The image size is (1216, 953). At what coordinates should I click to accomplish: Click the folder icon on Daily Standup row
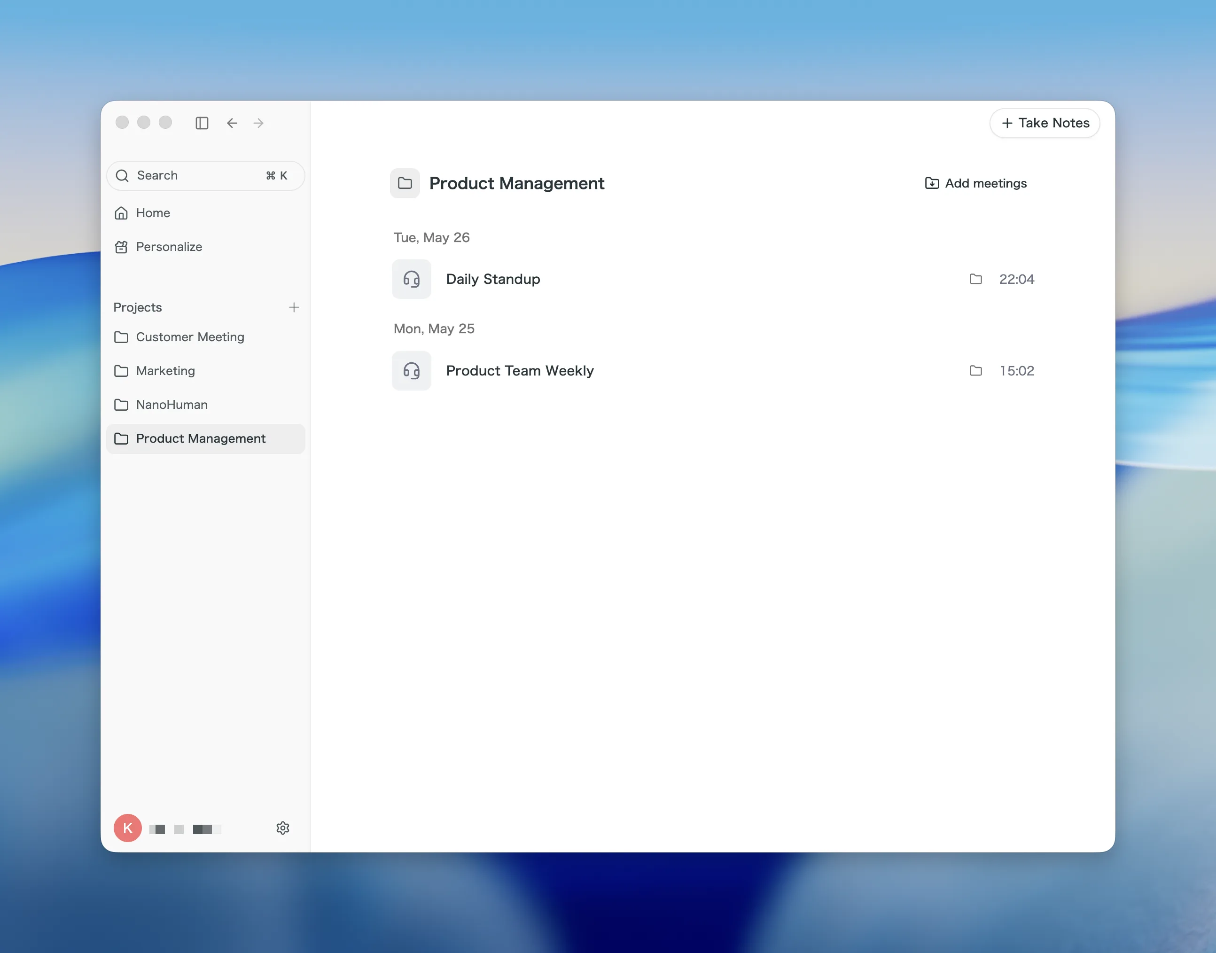tap(975, 279)
